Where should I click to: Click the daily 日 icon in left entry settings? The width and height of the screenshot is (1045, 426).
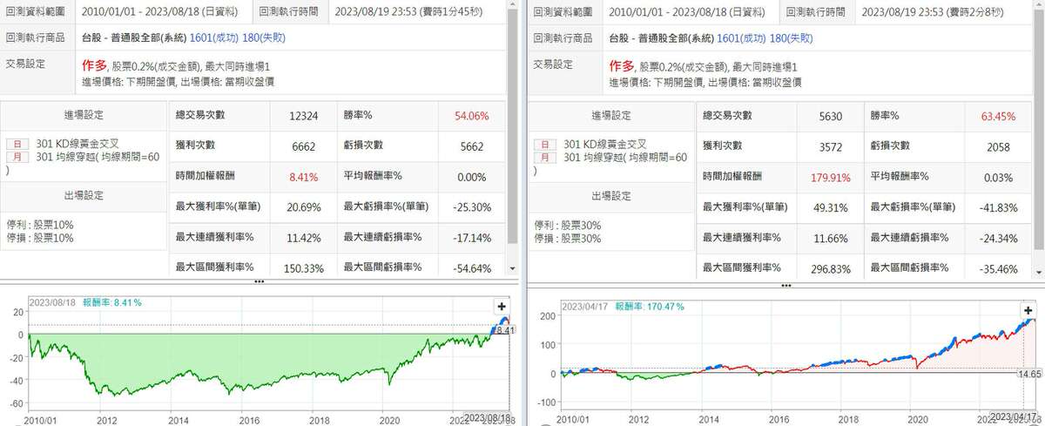pyautogui.click(x=13, y=144)
